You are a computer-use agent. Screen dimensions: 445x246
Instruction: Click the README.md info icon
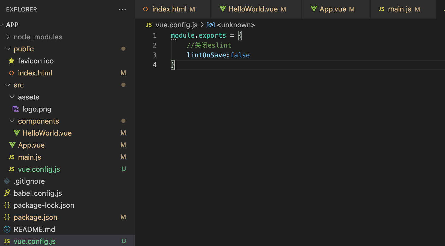[x=7, y=229]
